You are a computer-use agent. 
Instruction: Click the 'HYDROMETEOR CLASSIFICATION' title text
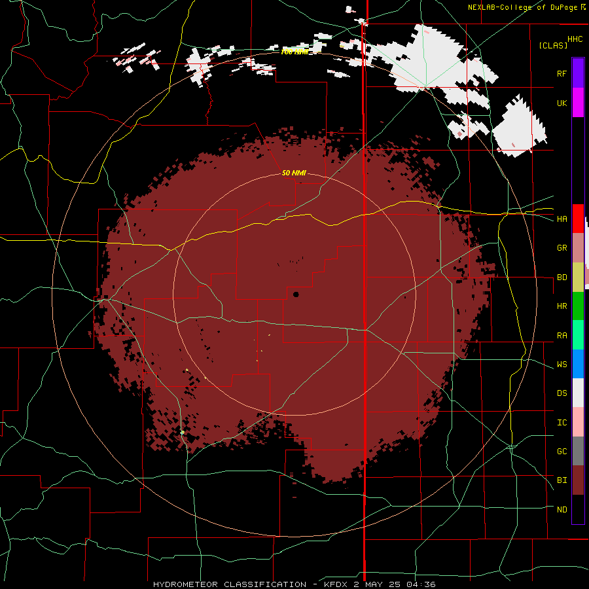click(x=230, y=584)
